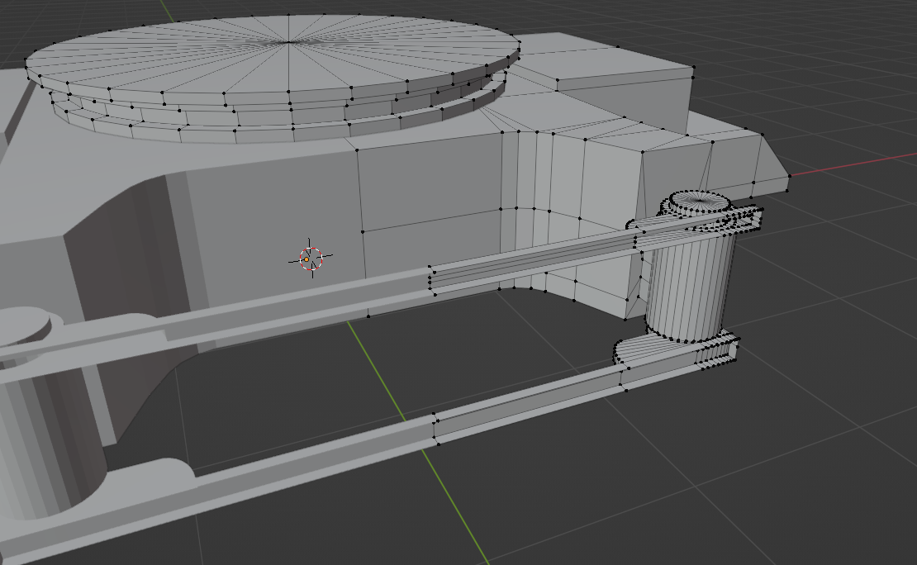Select center vertex of small cylinder's top cap
917x565 pixels.
tap(700, 201)
